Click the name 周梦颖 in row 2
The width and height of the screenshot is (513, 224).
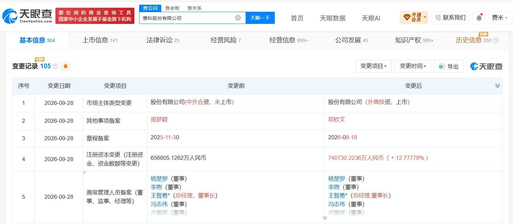click(x=159, y=119)
